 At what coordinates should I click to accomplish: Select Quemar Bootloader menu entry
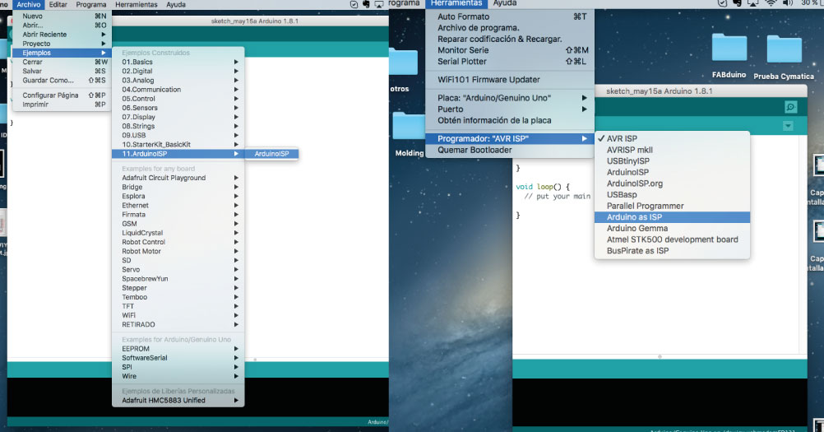tap(510, 150)
